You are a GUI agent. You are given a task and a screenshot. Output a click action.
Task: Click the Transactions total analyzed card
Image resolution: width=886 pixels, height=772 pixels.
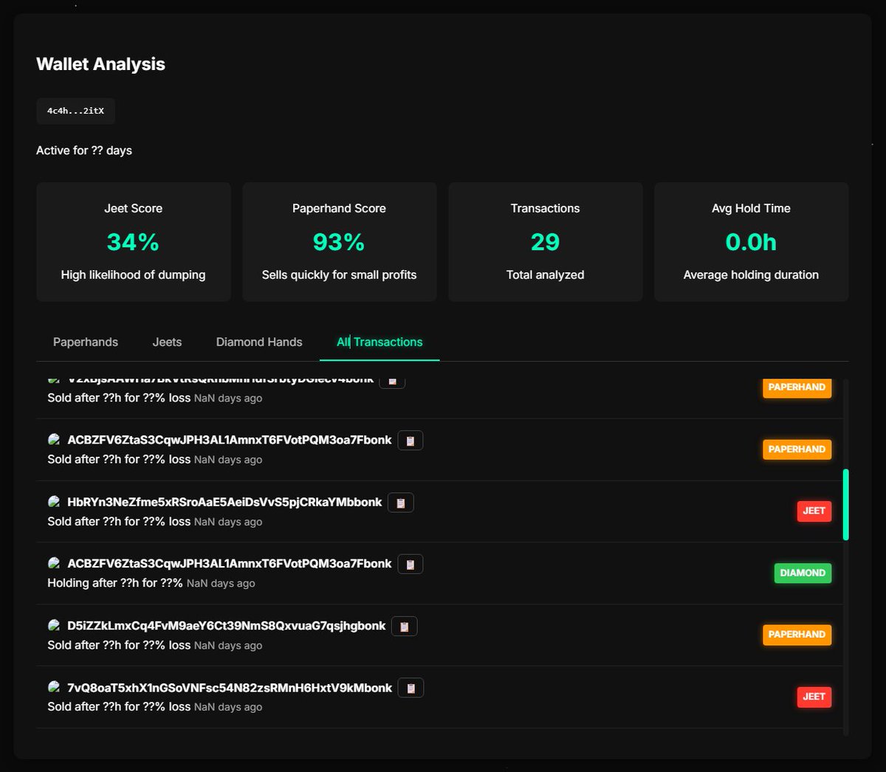pos(545,241)
